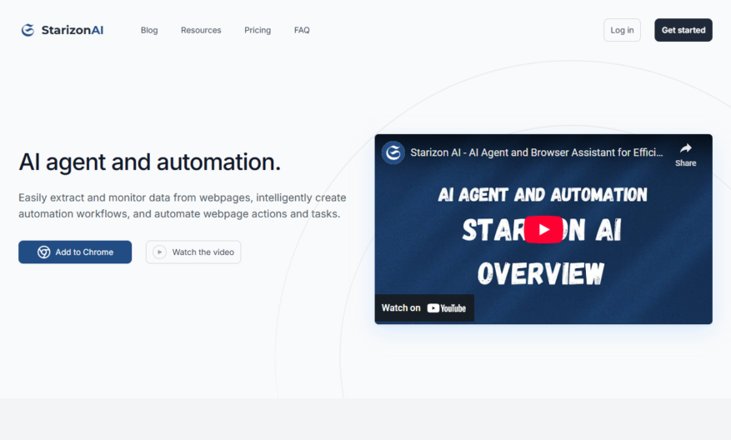Click the Watch the video button
The width and height of the screenshot is (731, 440).
[x=193, y=252]
